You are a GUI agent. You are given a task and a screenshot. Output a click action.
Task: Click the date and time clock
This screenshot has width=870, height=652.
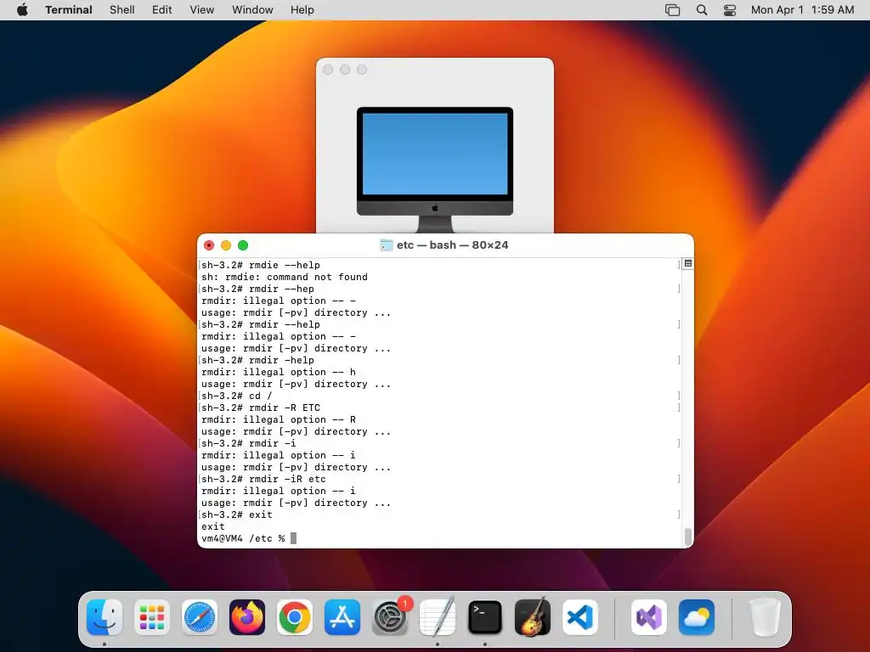pyautogui.click(x=802, y=10)
